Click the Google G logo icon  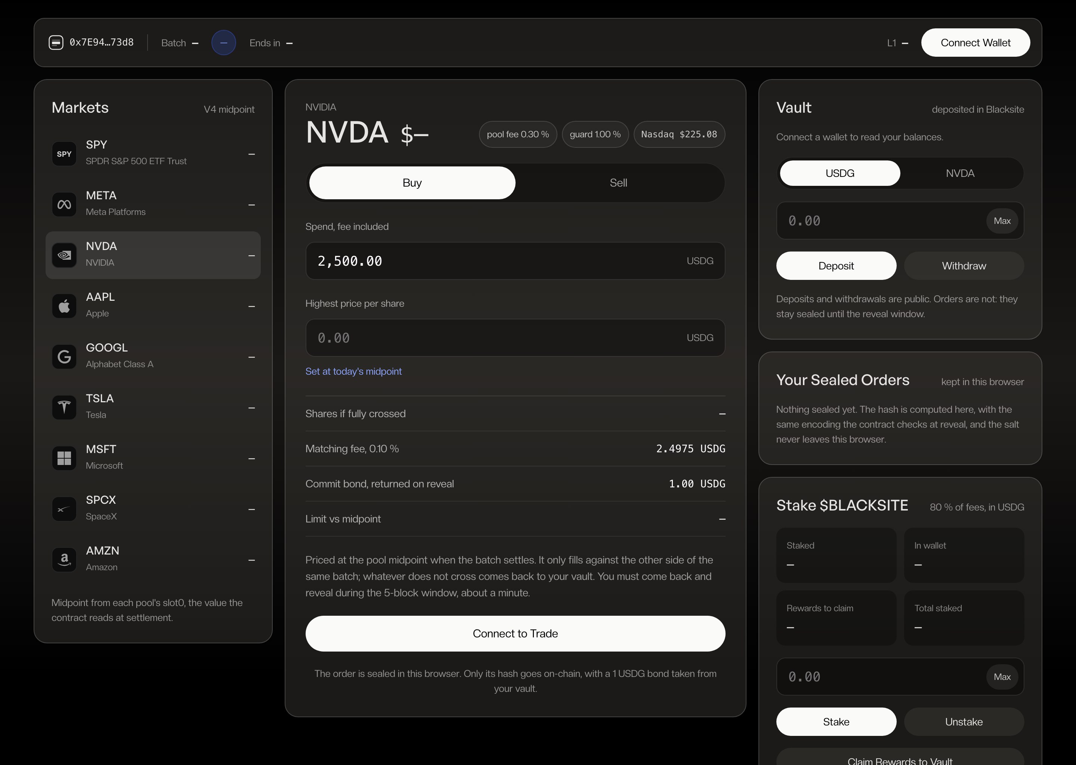pyautogui.click(x=64, y=357)
